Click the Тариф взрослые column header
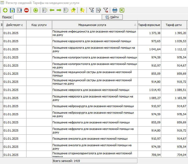188x164 pixels. click(x=149, y=25)
